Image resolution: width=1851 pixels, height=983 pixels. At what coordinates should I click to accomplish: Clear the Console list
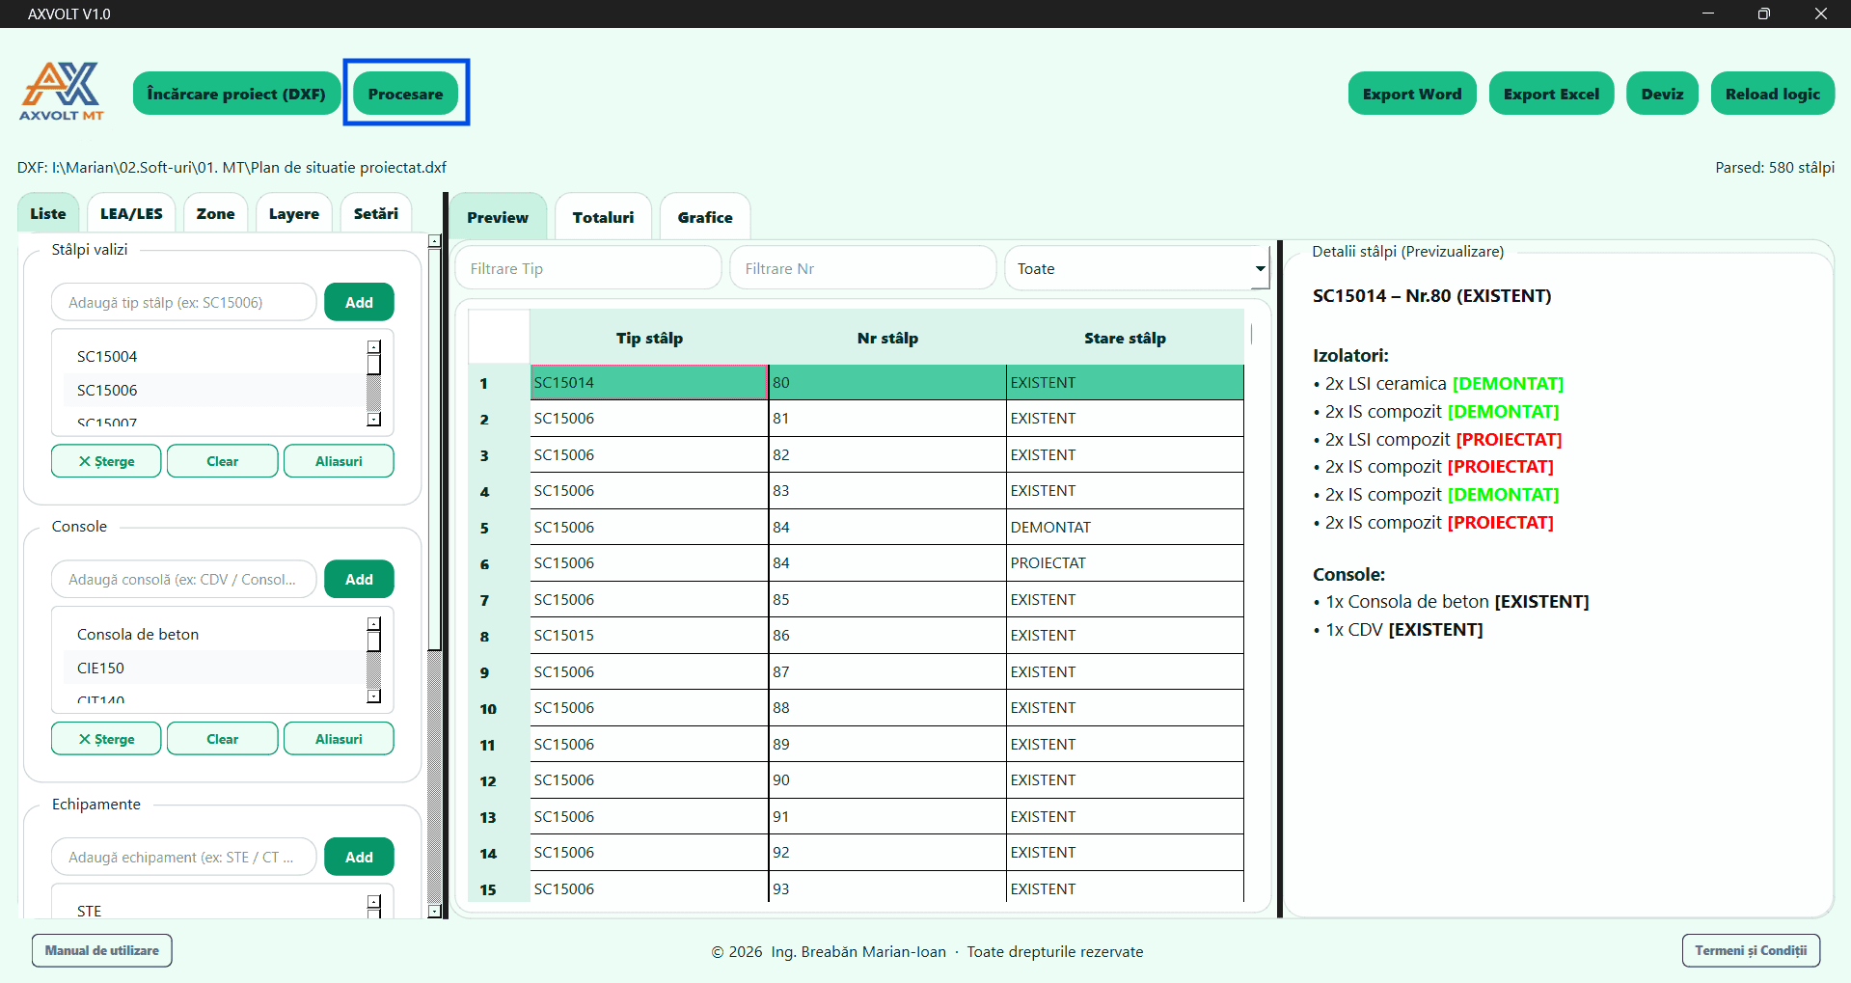222,739
